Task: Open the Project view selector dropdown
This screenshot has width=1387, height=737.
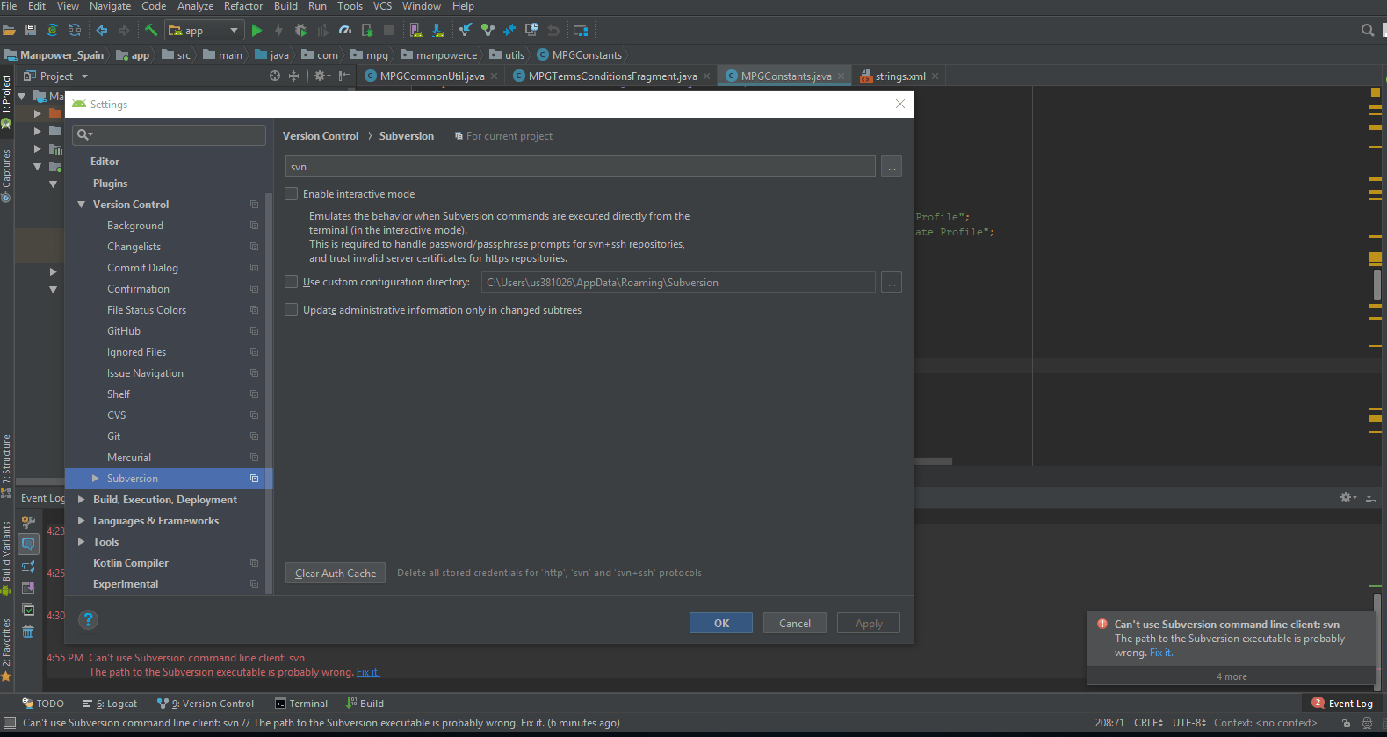Action: 56,76
